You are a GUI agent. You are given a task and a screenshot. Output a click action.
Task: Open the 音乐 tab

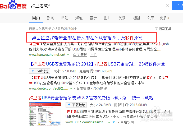pyautogui.click(x=93, y=18)
